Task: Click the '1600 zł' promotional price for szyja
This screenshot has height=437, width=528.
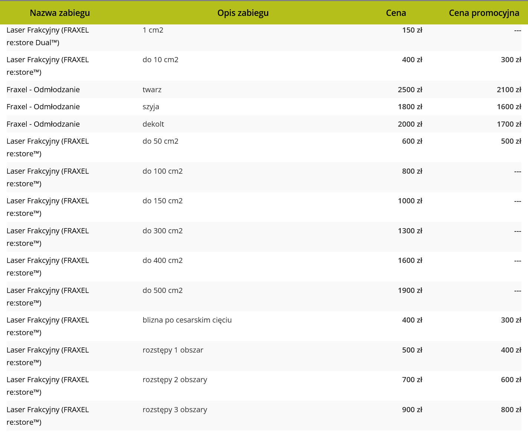Action: (x=509, y=107)
